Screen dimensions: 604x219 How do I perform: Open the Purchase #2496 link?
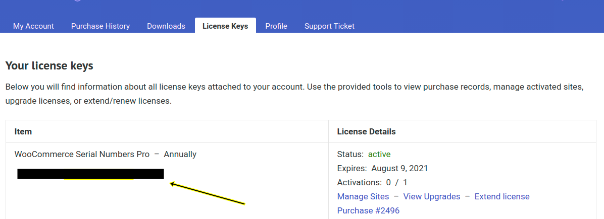[368, 210]
